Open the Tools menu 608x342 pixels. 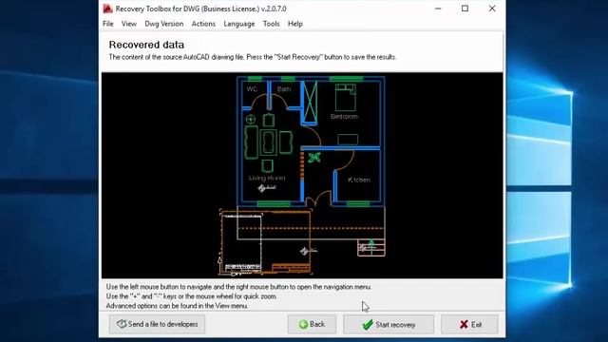[x=271, y=24]
